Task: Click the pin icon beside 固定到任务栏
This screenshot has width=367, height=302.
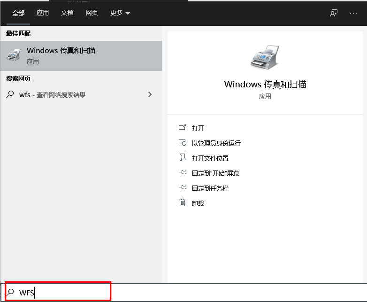Action: point(183,188)
